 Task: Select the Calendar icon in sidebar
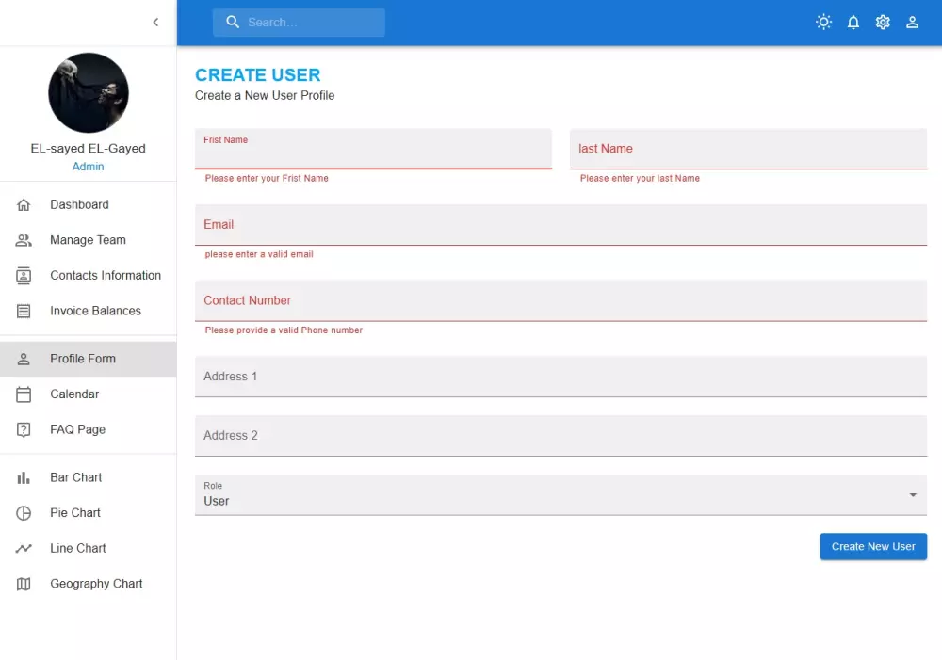coord(23,394)
